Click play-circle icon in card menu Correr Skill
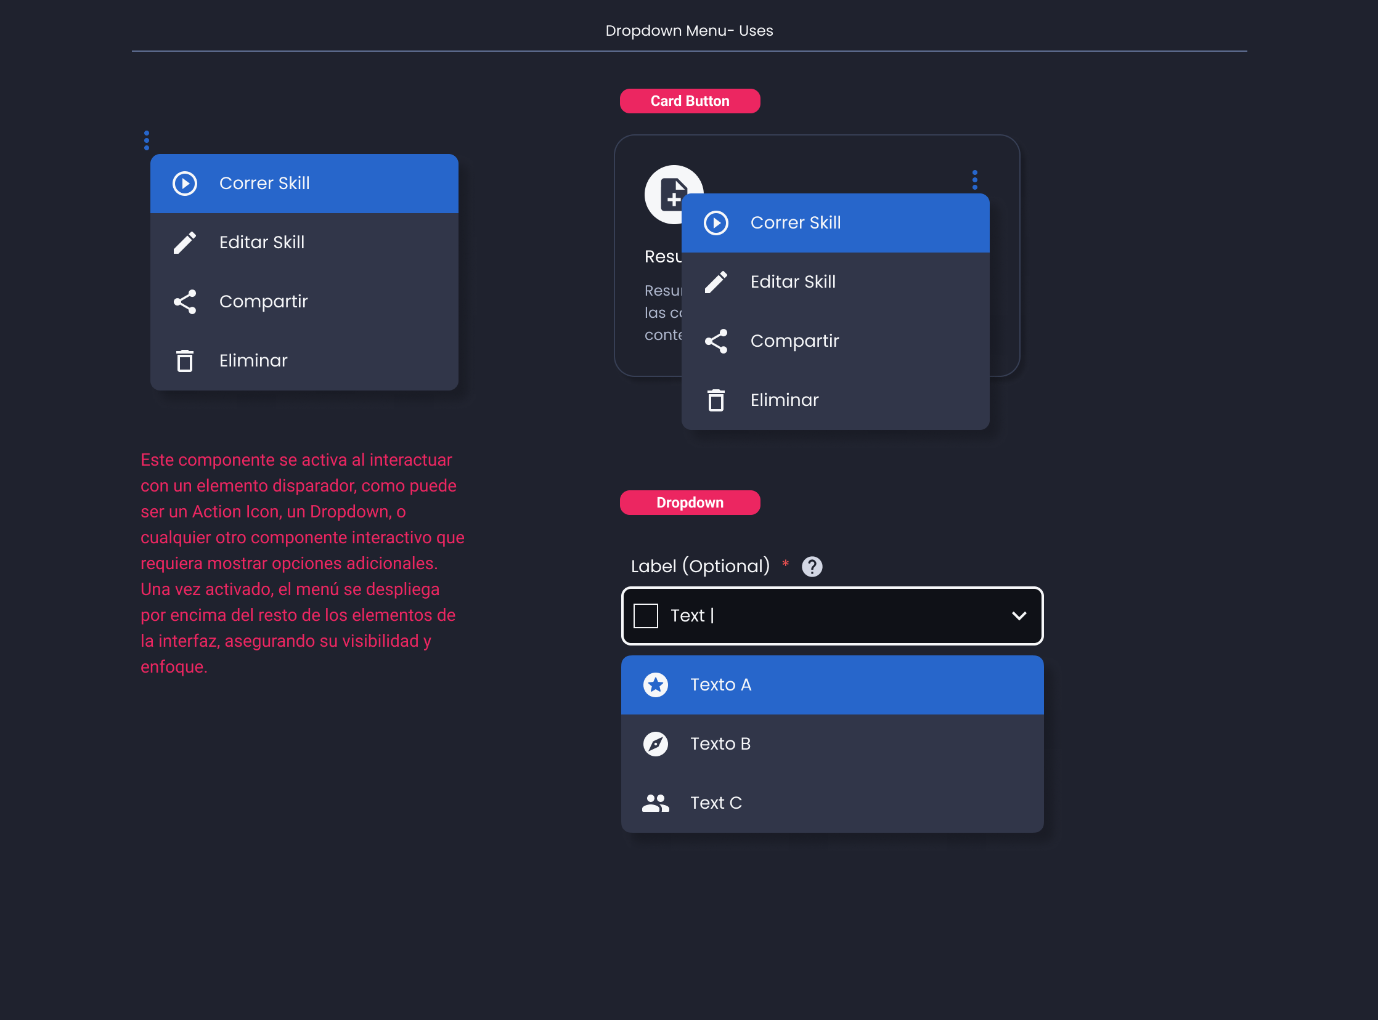The image size is (1378, 1020). coord(716,223)
